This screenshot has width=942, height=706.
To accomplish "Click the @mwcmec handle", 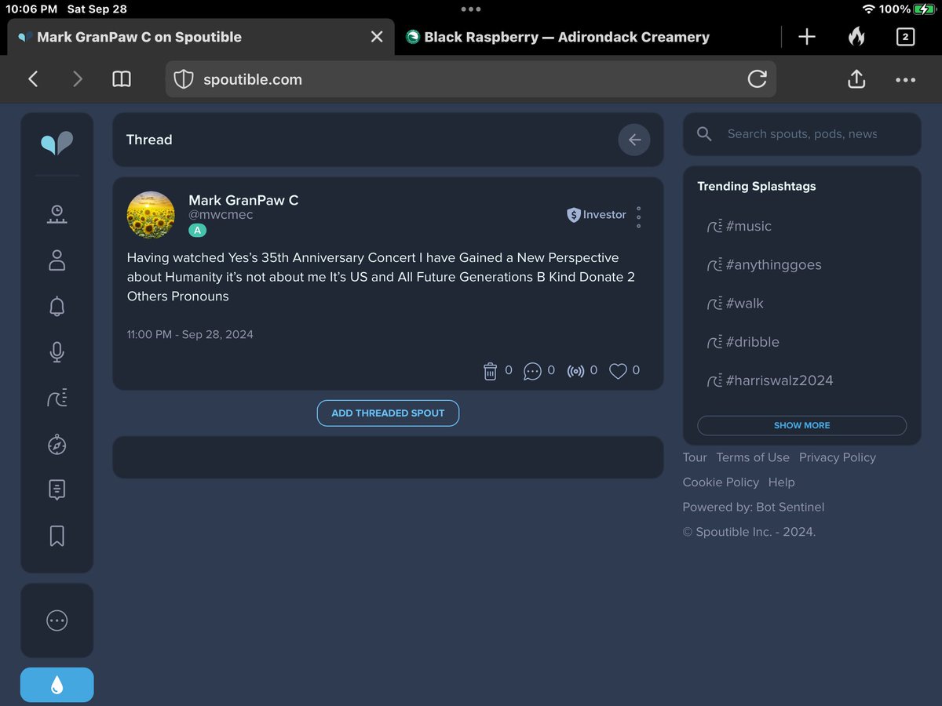I will [x=221, y=215].
